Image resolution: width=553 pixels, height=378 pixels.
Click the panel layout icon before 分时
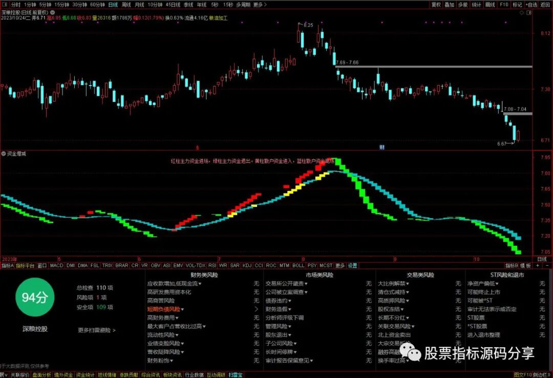click(5, 5)
